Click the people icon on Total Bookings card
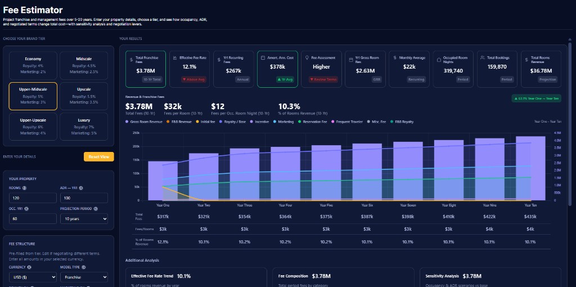The image size is (576, 287). coord(483,58)
